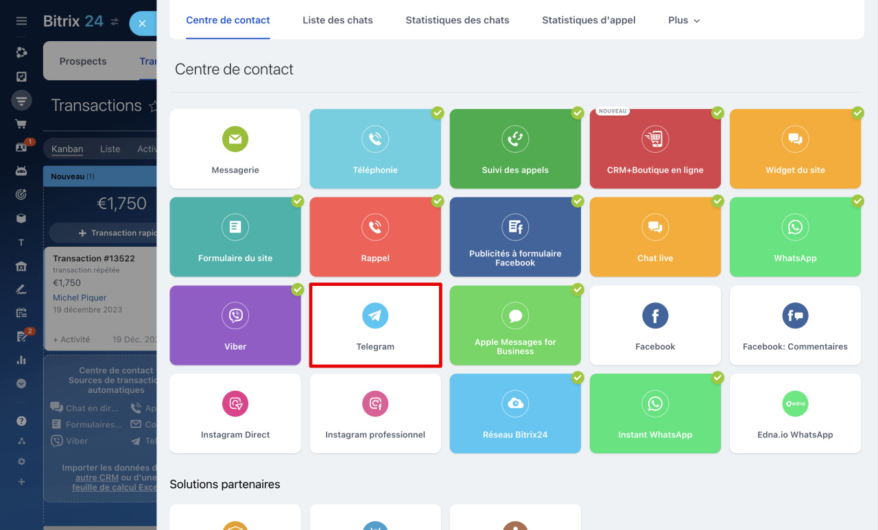
Task: Open Michel Piquer contact link
Action: click(x=80, y=298)
